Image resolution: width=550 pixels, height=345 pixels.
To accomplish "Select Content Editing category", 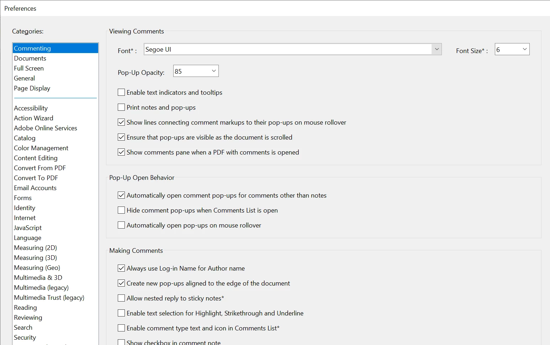I will coord(55,158).
